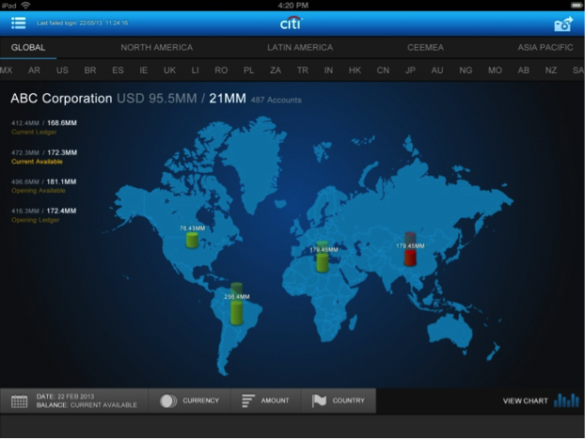Select the Current Available balance row
Viewport: 585px width, 439px height.
pyautogui.click(x=45, y=156)
